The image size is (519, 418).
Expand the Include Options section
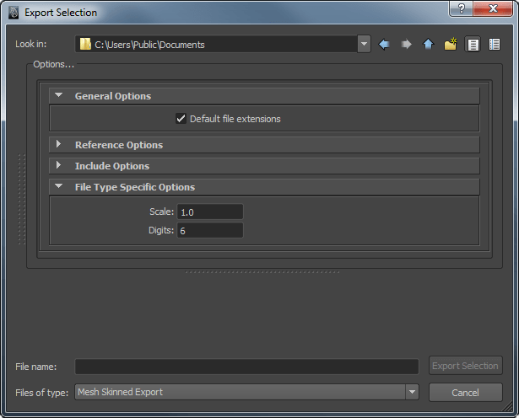coord(58,165)
